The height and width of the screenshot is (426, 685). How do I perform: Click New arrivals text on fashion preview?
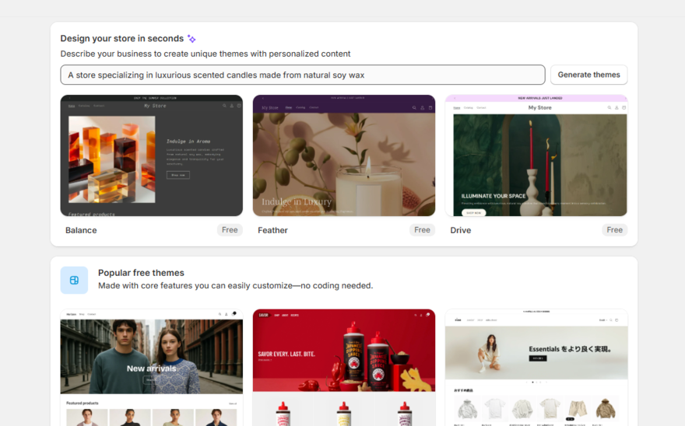[152, 368]
